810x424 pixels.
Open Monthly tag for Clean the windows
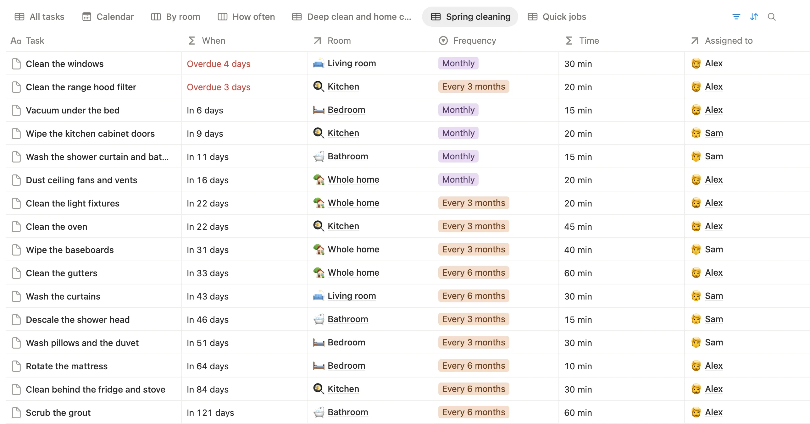point(458,63)
